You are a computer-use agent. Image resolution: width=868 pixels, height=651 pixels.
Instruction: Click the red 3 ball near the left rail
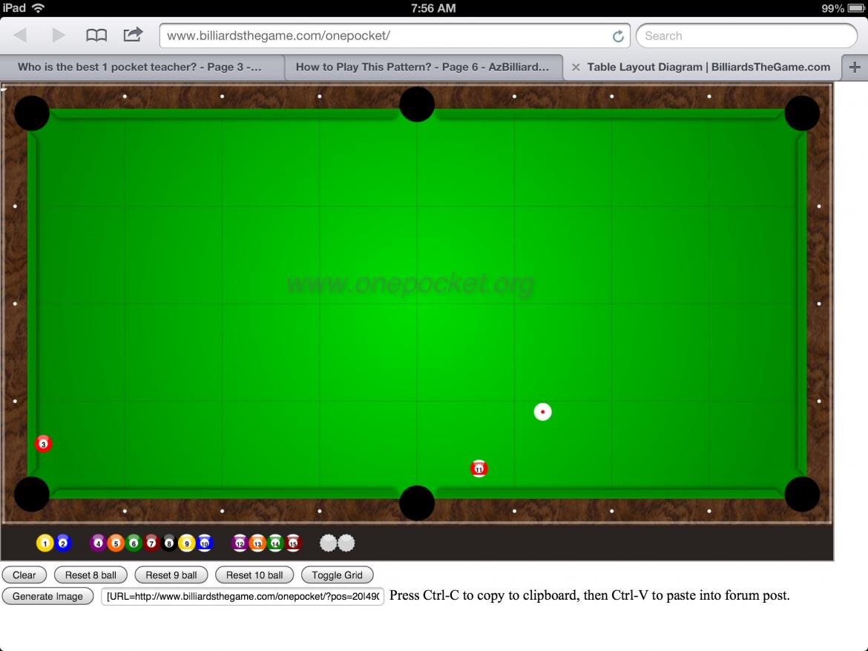point(43,444)
